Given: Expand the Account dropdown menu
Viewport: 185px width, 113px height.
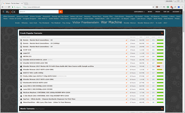Looking at the screenshot, I should pyautogui.click(x=177, y=12).
